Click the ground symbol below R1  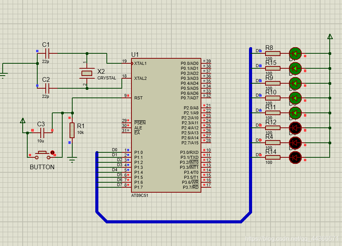(72, 159)
